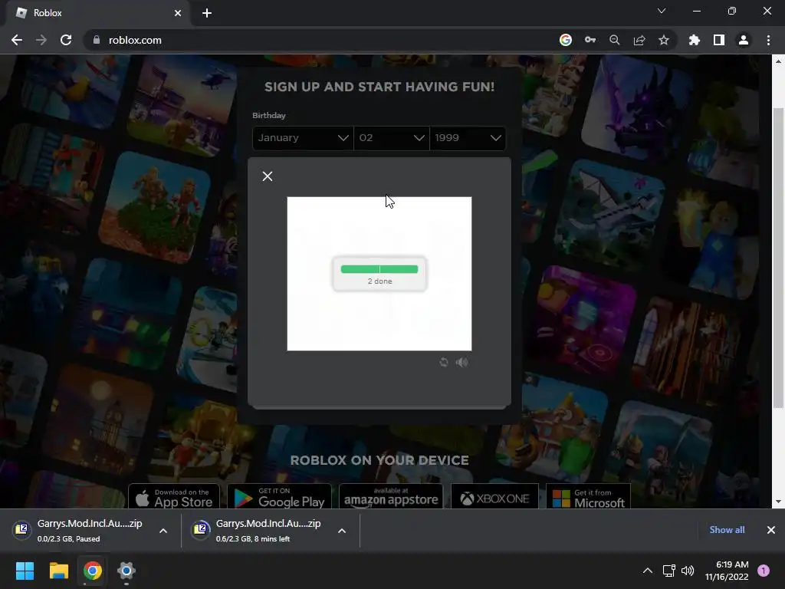Screen dimensions: 785x589
Task: Show all downloads link
Action: [x=727, y=530]
